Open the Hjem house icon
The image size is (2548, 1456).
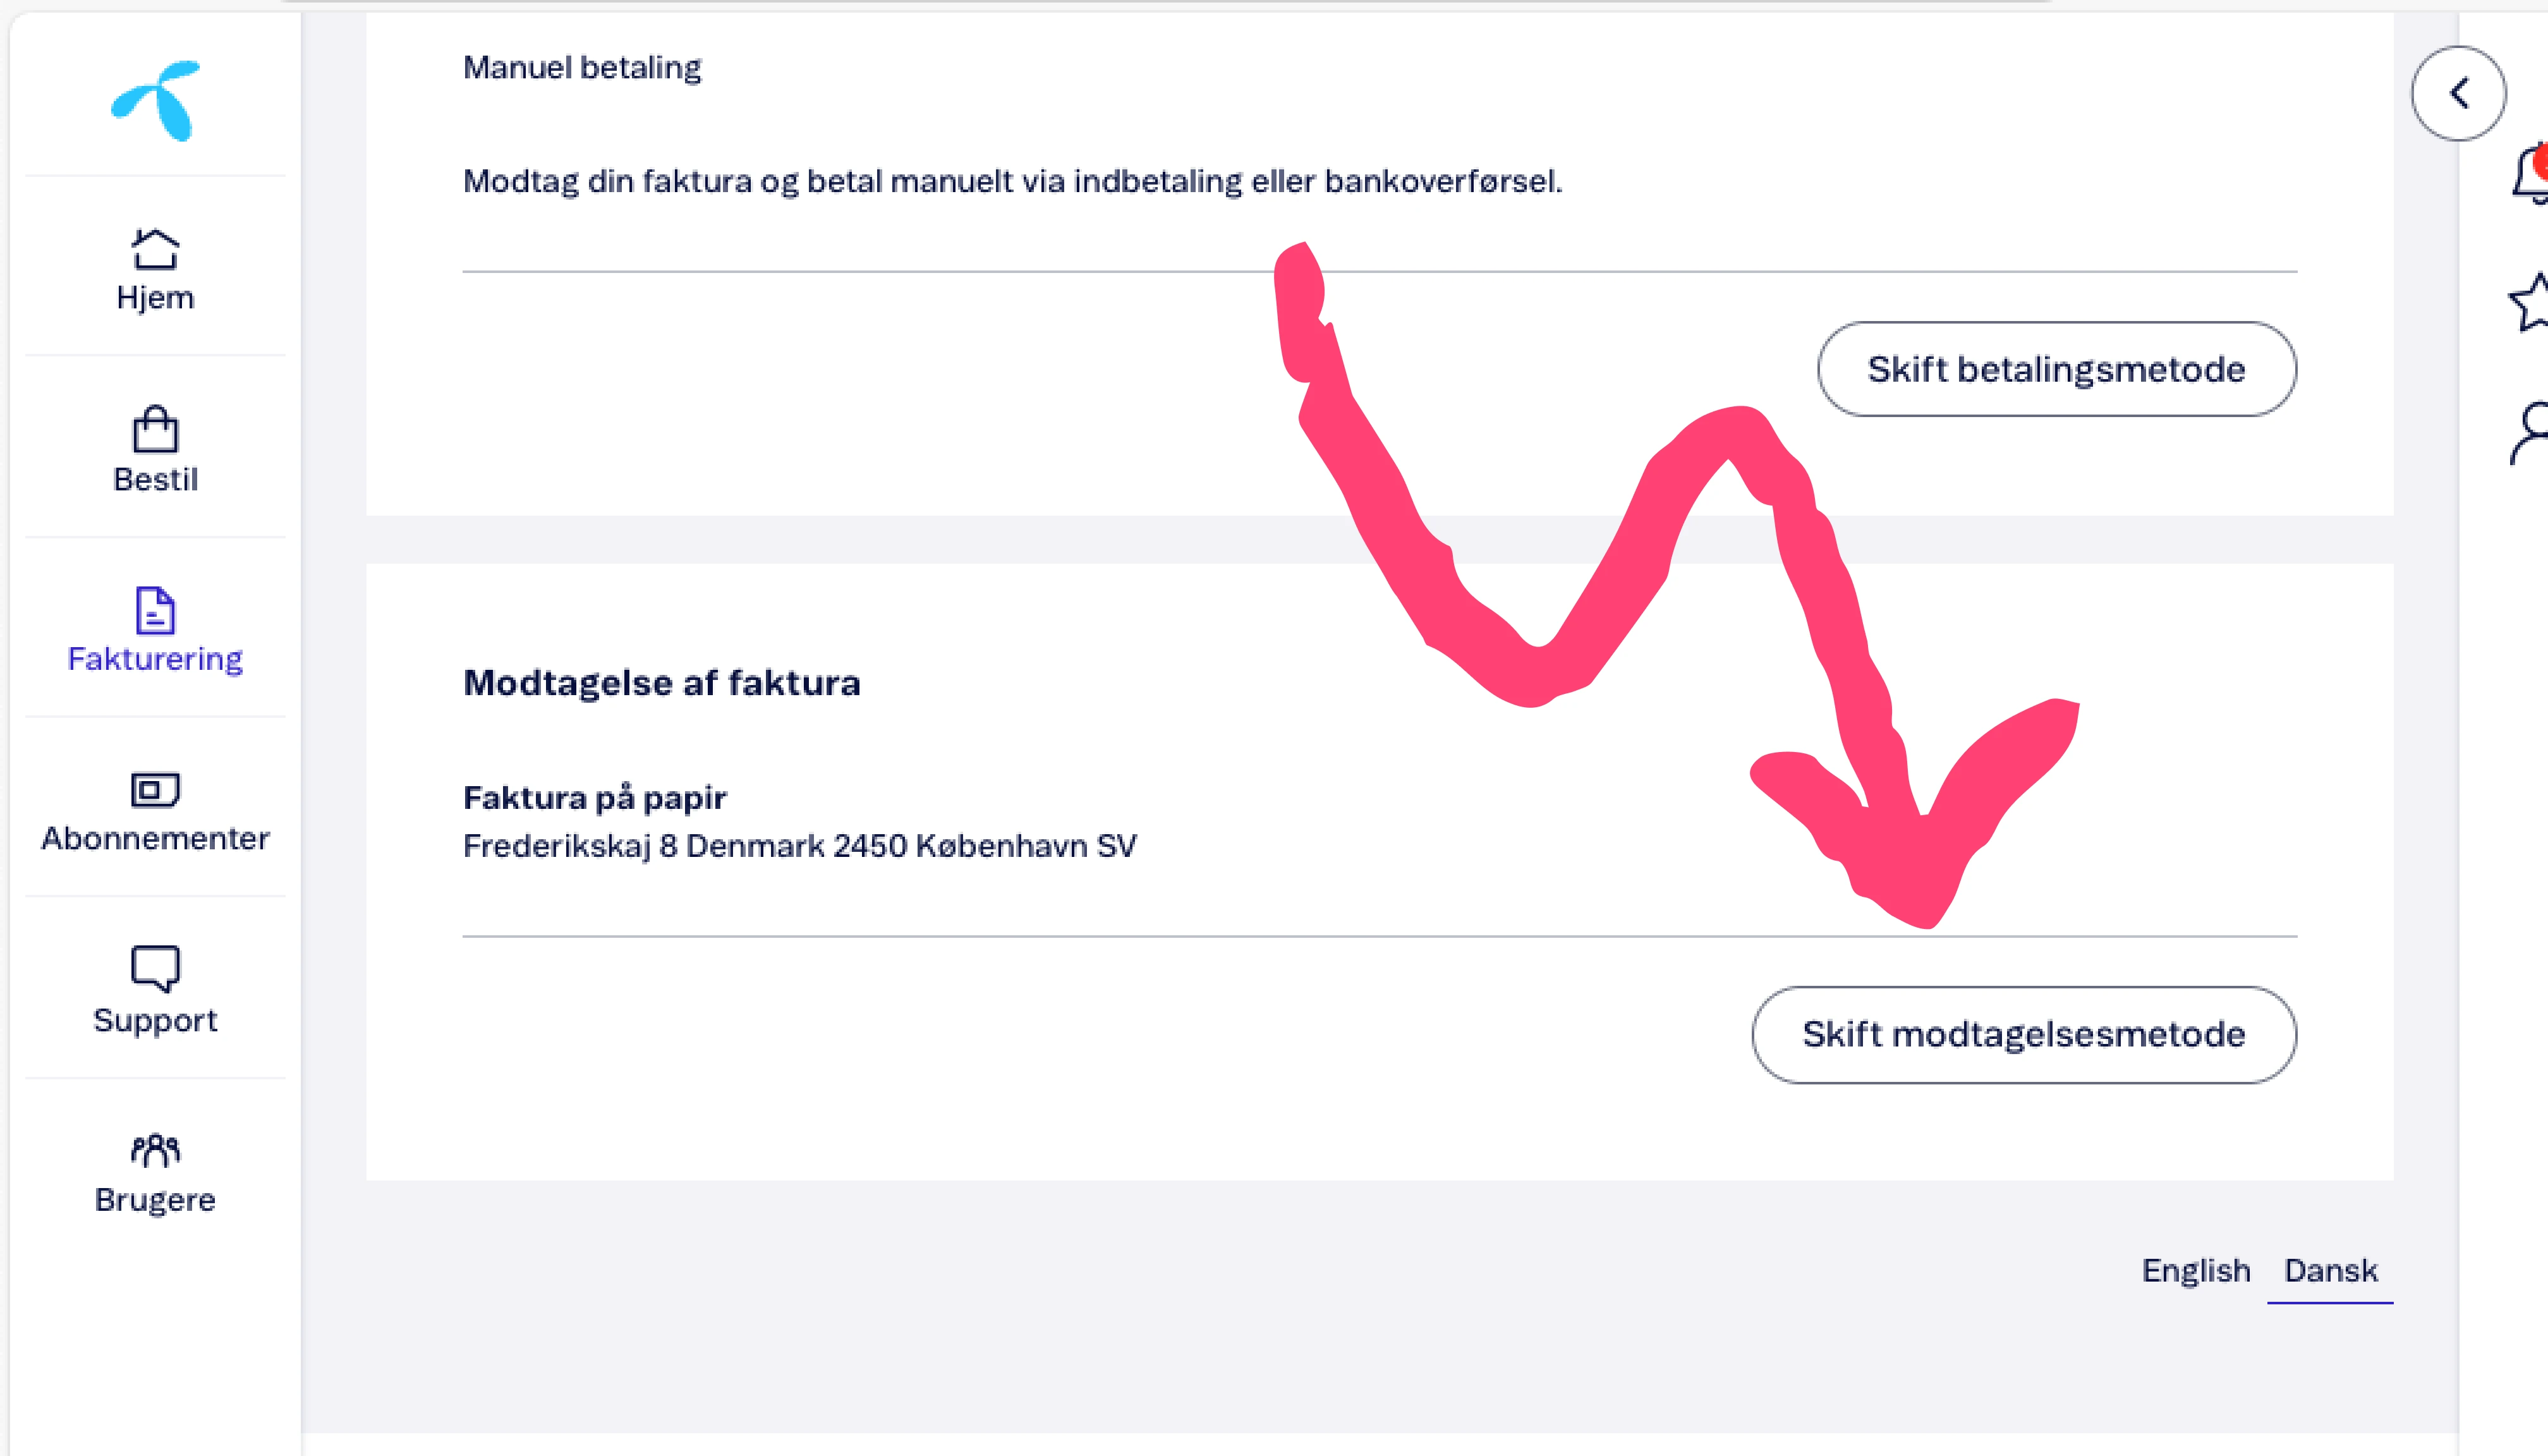pyautogui.click(x=155, y=249)
